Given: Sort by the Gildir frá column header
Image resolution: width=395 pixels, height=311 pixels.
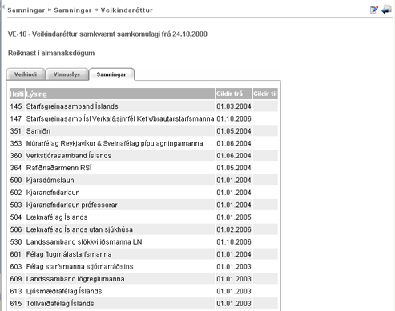Looking at the screenshot, I should [234, 94].
